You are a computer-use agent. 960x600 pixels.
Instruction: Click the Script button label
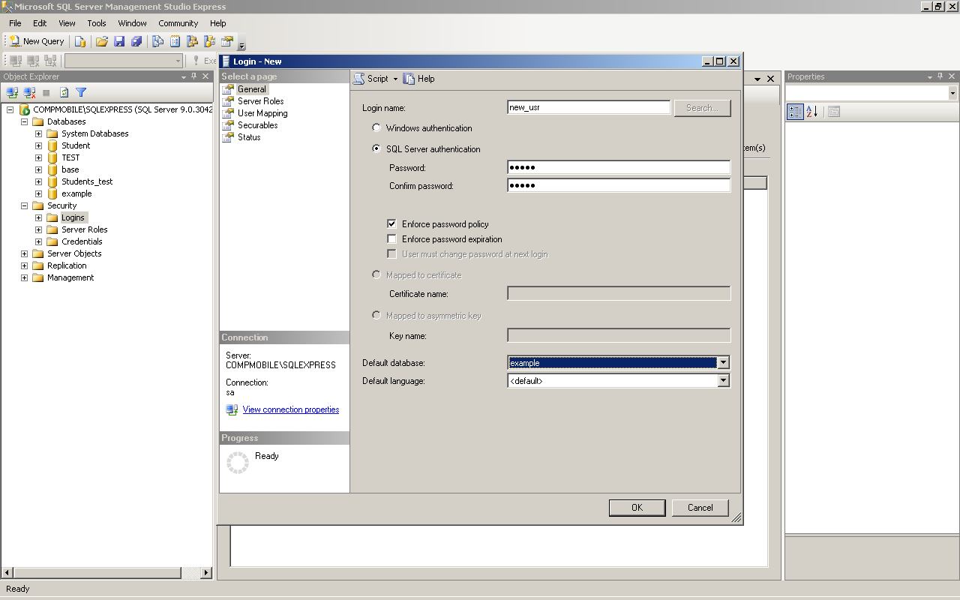tap(378, 79)
